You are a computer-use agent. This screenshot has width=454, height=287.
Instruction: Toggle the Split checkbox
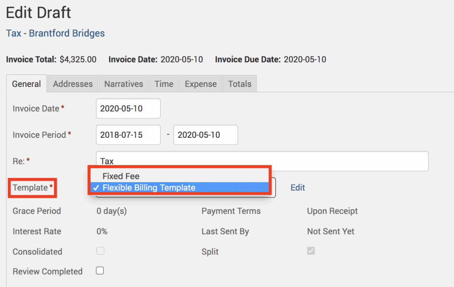point(311,251)
